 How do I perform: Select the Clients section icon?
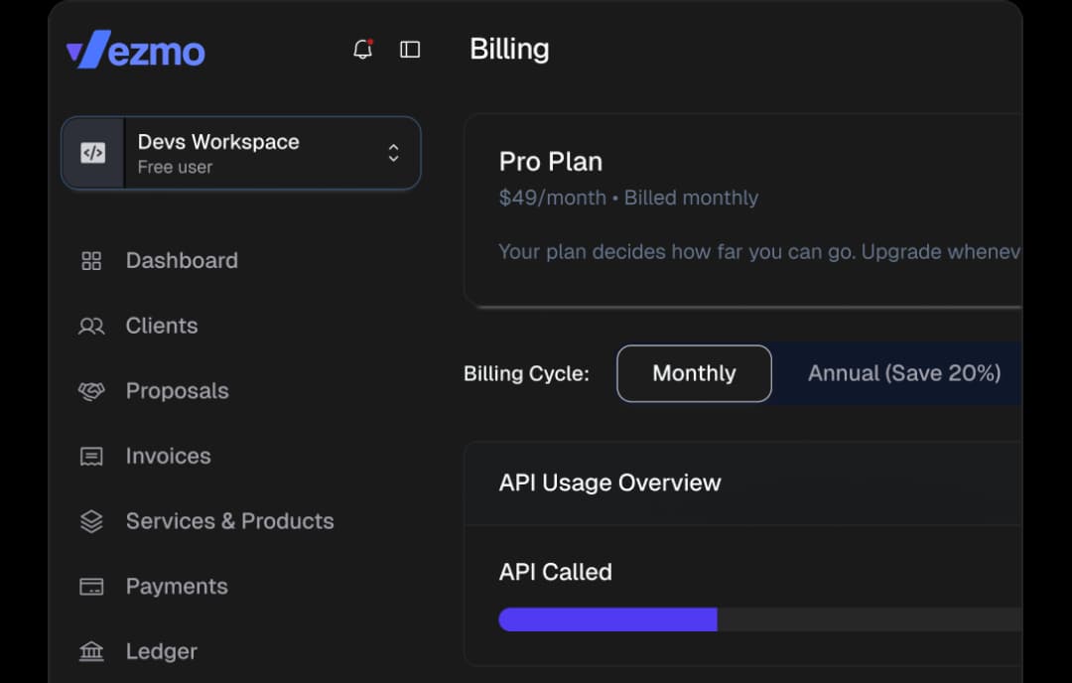click(x=91, y=326)
